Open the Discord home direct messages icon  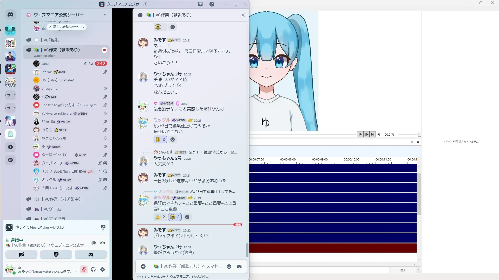[10, 15]
